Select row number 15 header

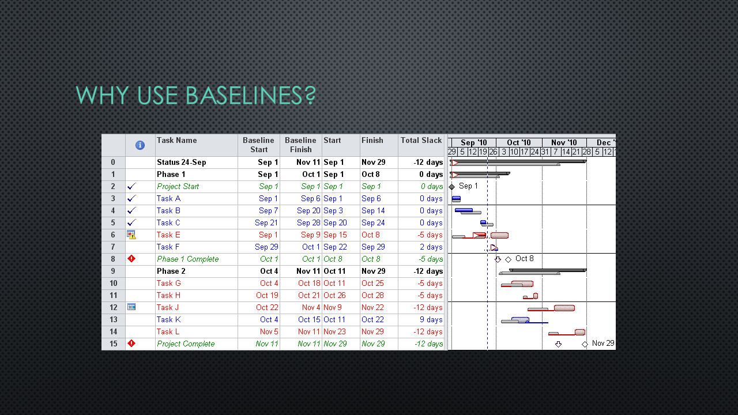point(114,344)
